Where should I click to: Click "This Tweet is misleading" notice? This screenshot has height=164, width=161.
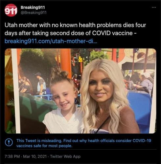click(x=39, y=141)
